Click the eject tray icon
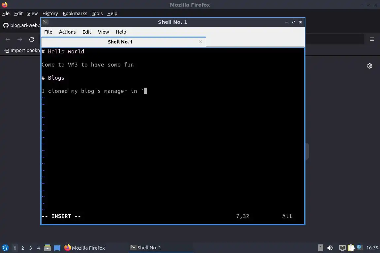The image size is (380, 253). [320, 248]
